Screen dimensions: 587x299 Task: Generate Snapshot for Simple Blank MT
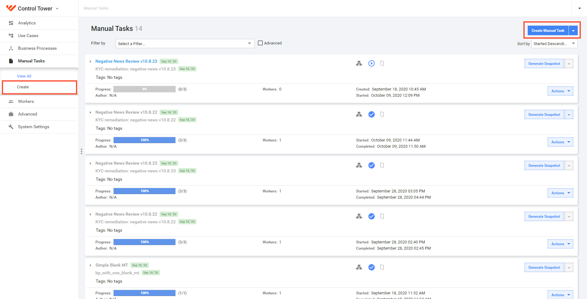click(544, 267)
